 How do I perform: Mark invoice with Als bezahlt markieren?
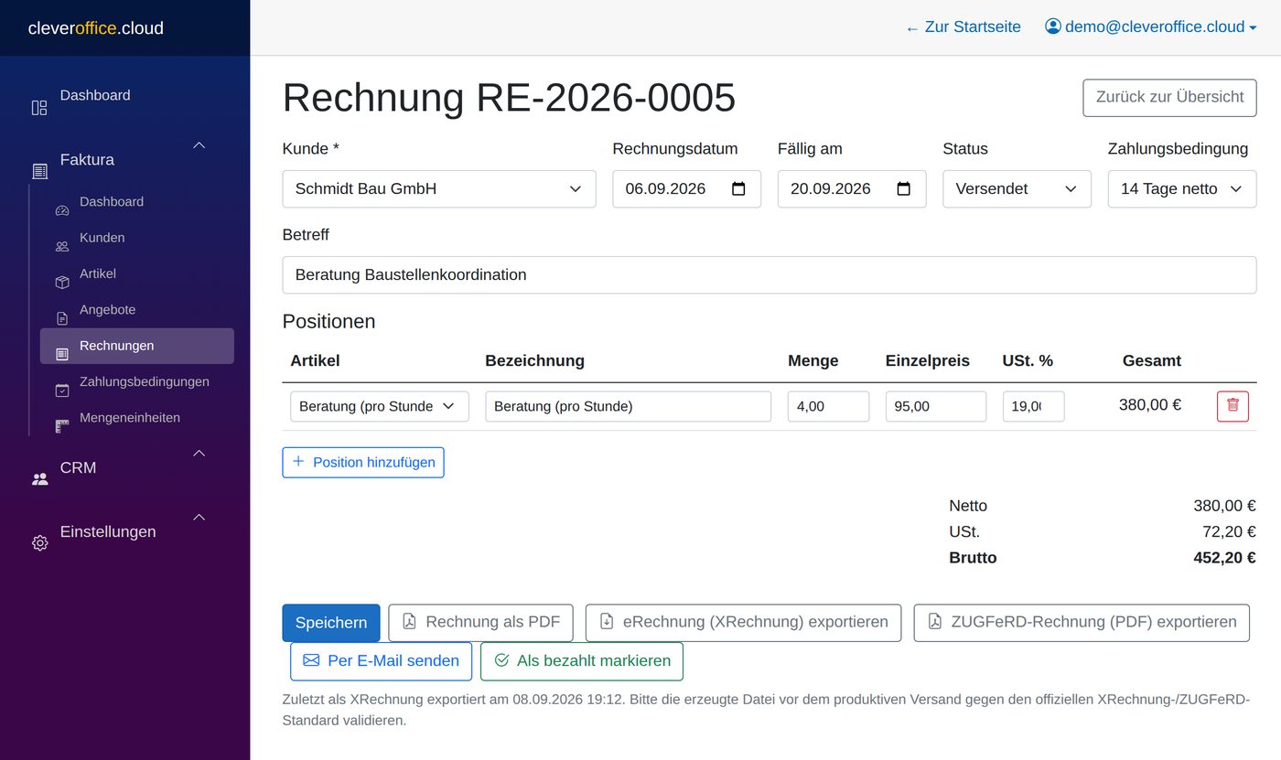tap(582, 661)
